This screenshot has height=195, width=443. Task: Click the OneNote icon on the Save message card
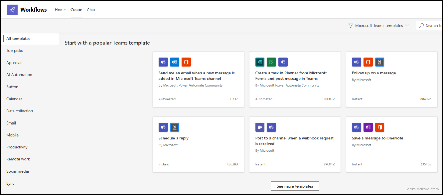(368, 127)
